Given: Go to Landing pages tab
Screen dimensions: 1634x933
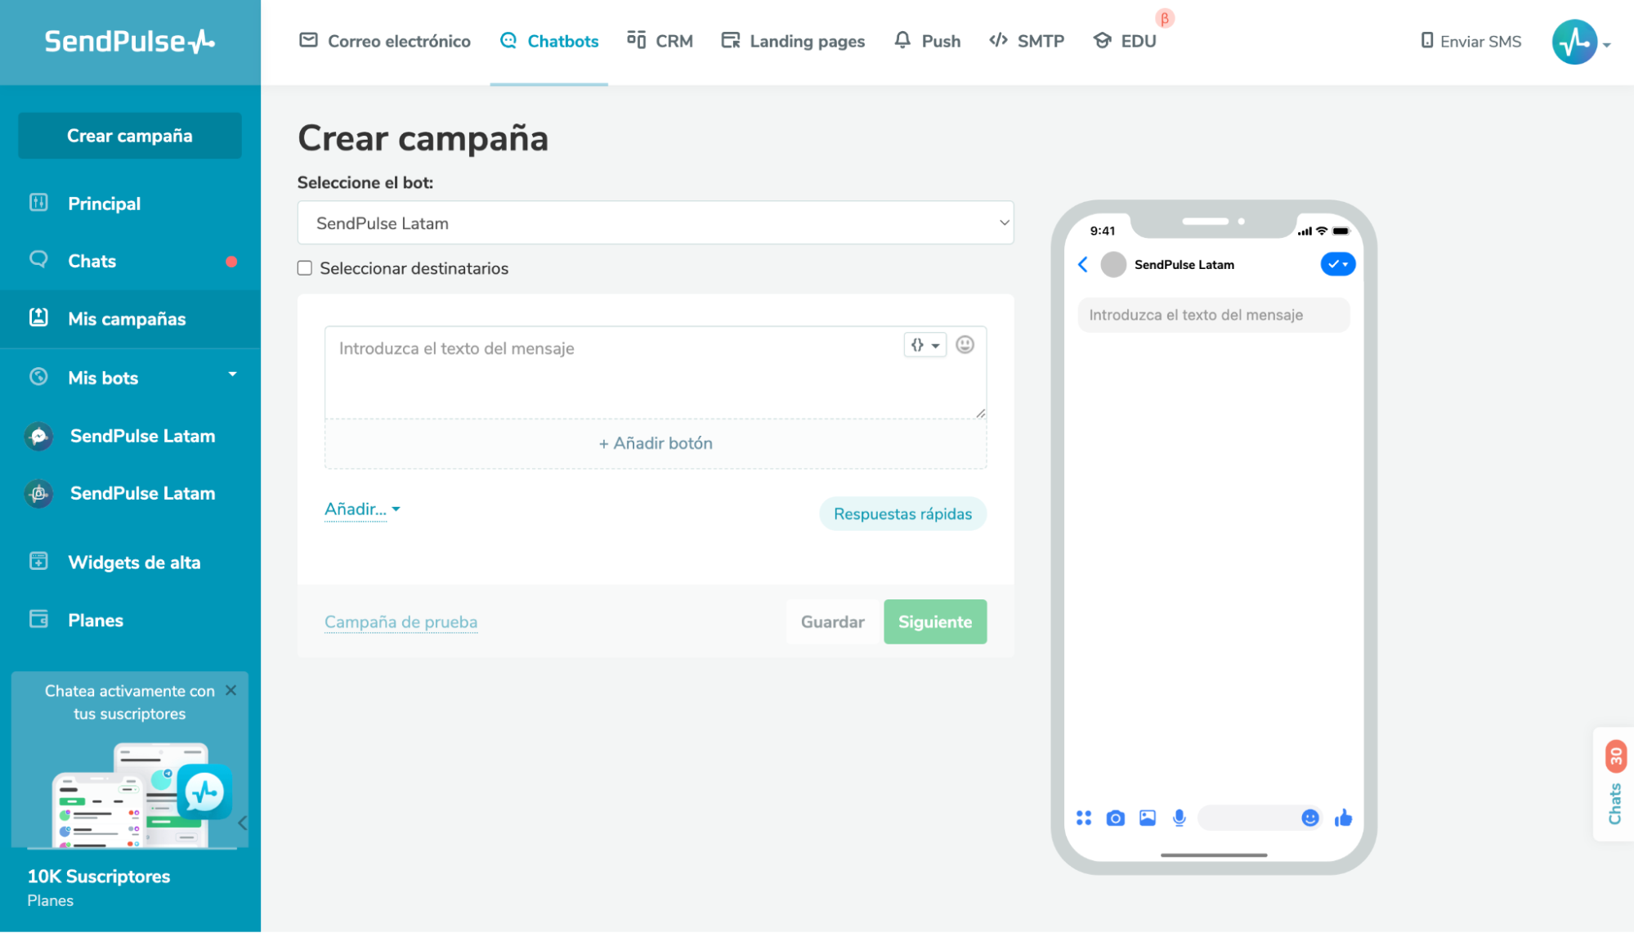Looking at the screenshot, I should coord(793,41).
